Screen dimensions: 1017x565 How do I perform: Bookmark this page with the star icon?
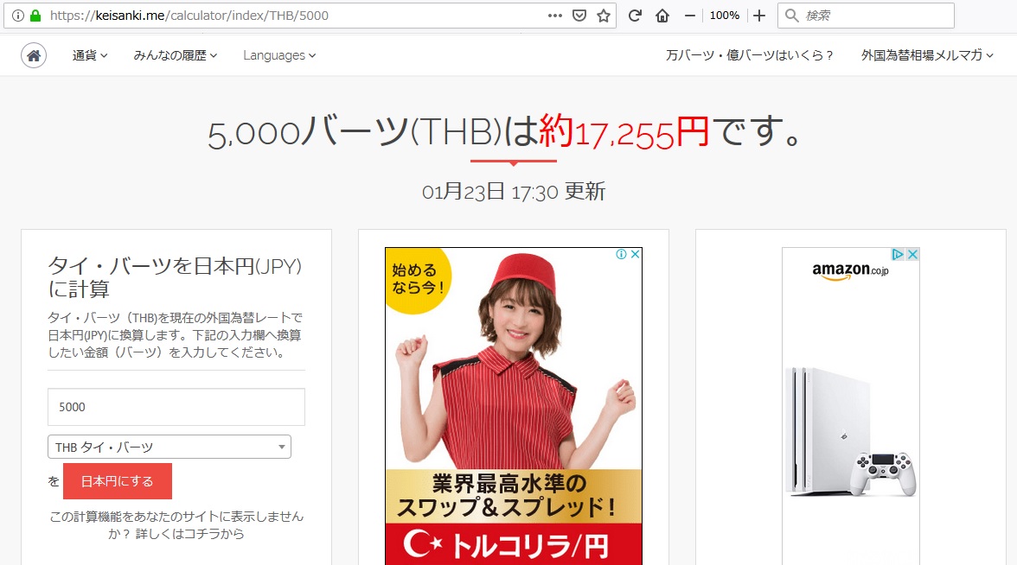click(x=604, y=16)
